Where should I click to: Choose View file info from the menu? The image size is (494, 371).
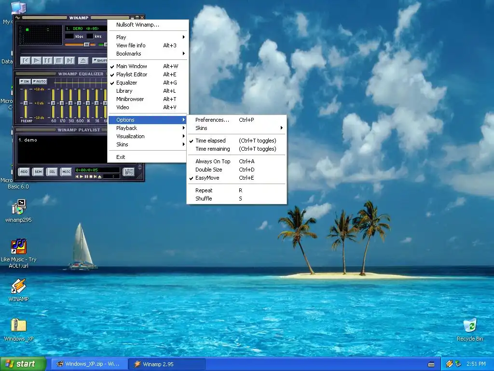coord(148,45)
